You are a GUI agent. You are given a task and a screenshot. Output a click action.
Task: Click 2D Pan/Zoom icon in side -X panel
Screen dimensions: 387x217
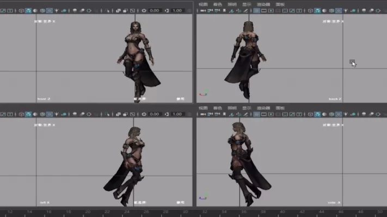tap(238, 114)
